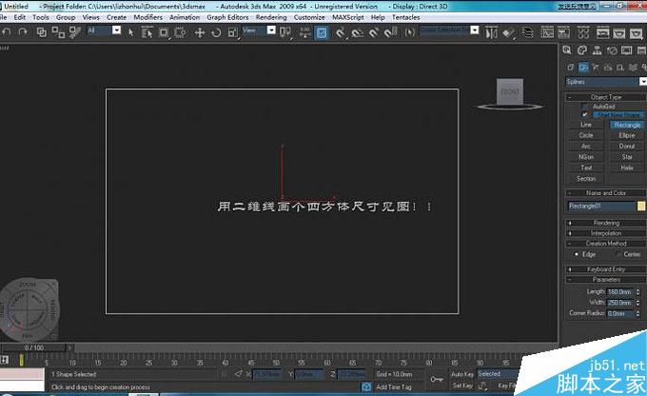Click the Circle spline button
This screenshot has width=647, height=396.
coord(586,135)
